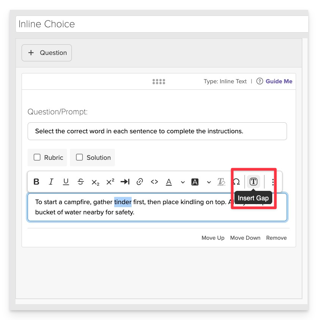Click the font color A icon
This screenshot has height=320, width=318.
pos(169,182)
